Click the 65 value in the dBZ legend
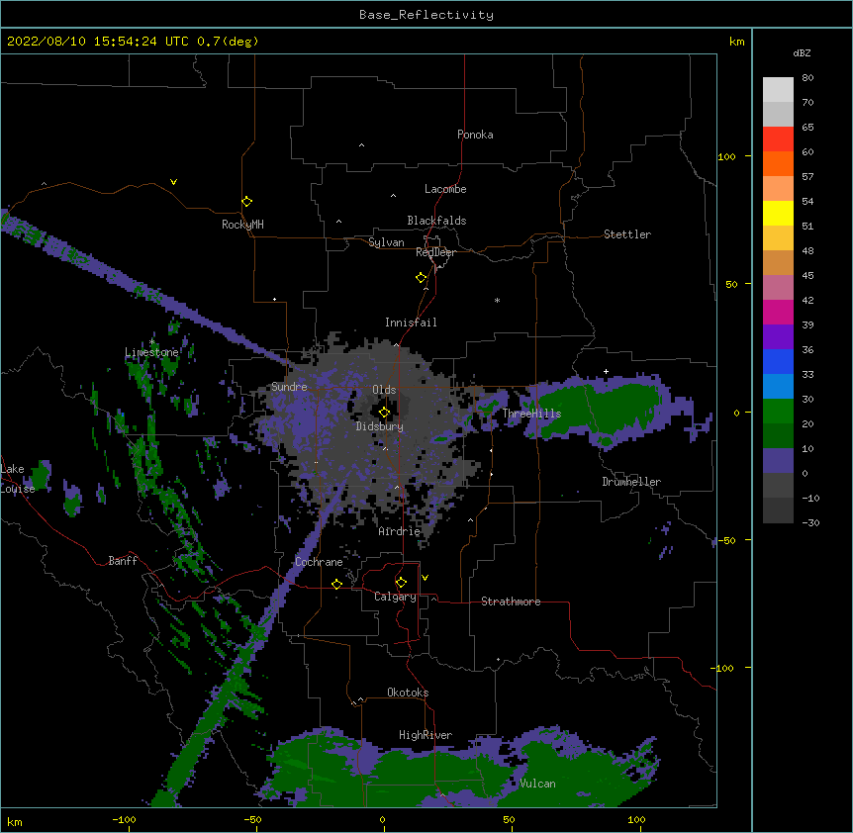Viewport: 853px width, 833px height. [807, 128]
